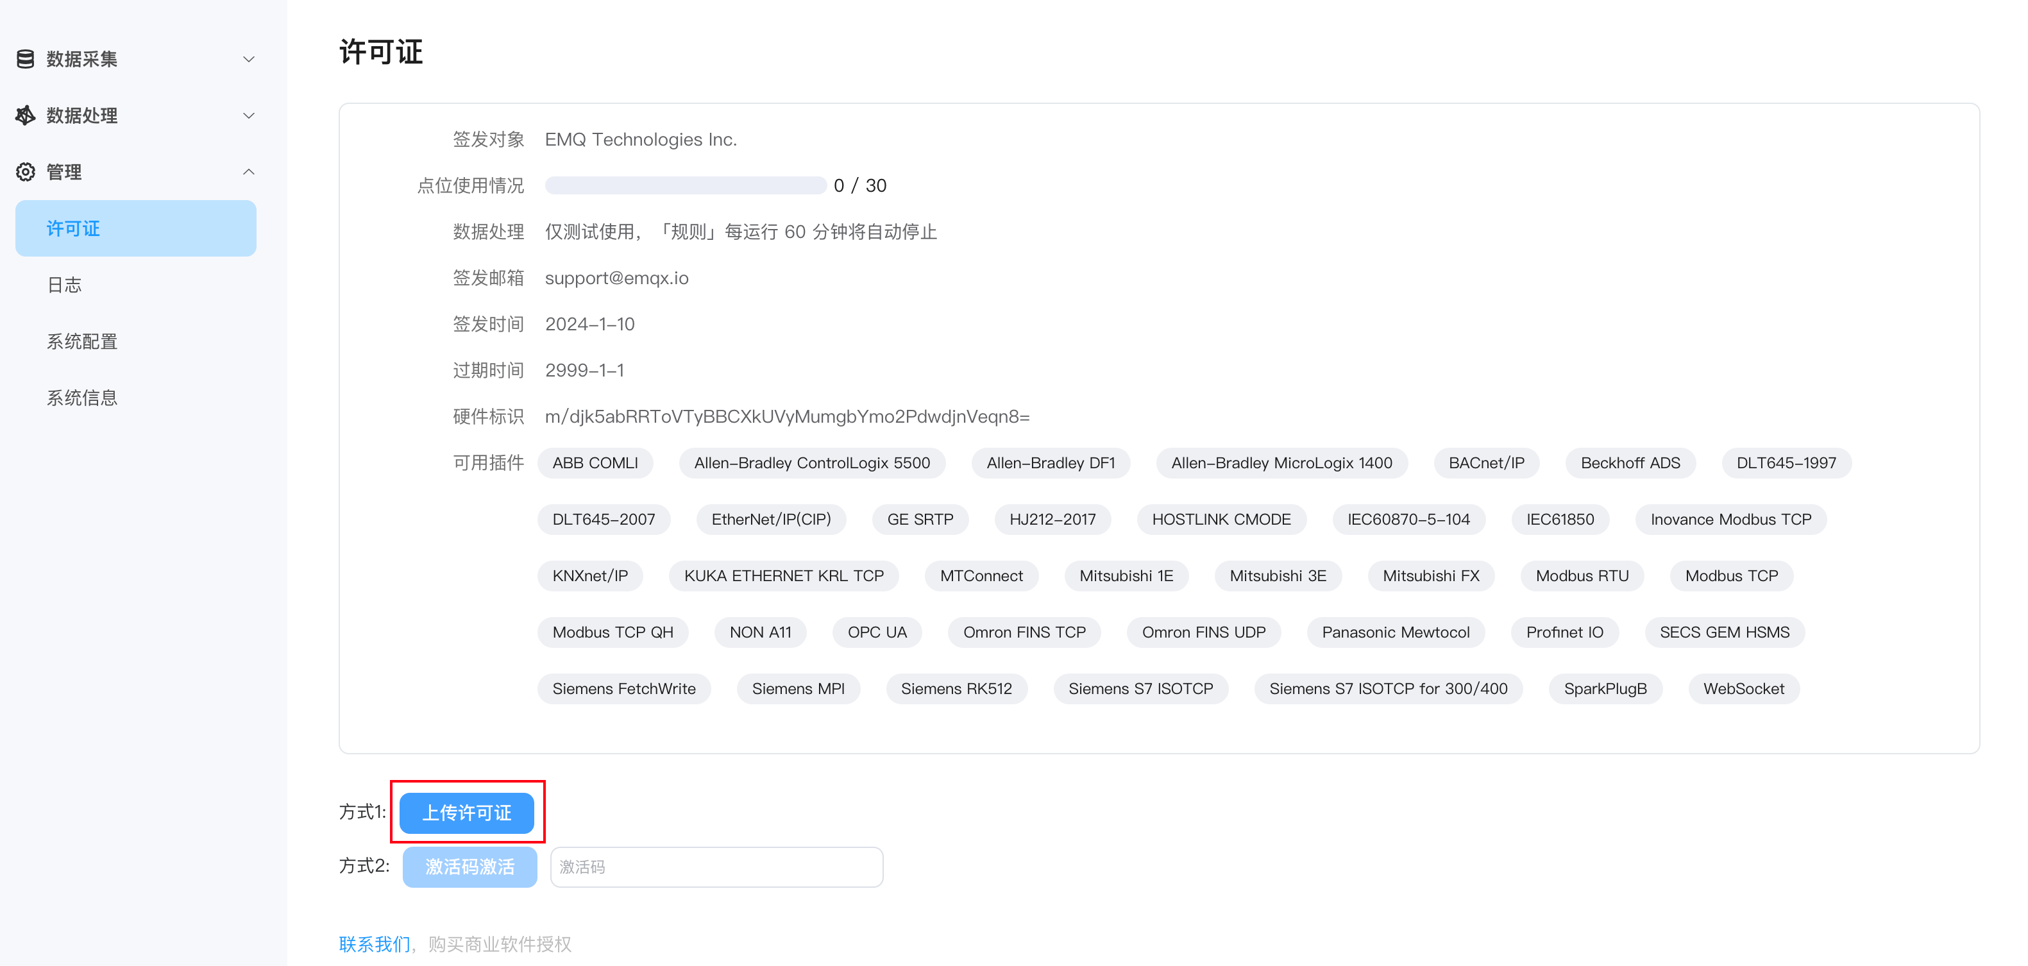Click the WebSocket plugin tag
The image size is (2028, 966).
pyautogui.click(x=1743, y=688)
